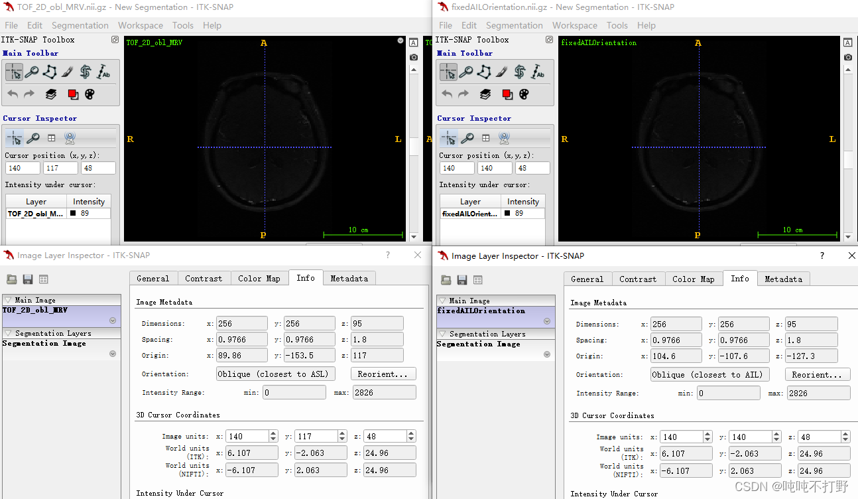The width and height of the screenshot is (858, 499).
Task: Click undo arrow in TOF_2D_obl_MRV toolbar
Action: coord(13,94)
